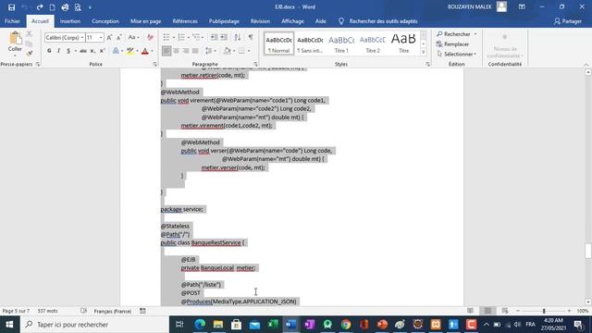Open line spacing options
Viewport: 592px width, 333px height.
coord(210,51)
